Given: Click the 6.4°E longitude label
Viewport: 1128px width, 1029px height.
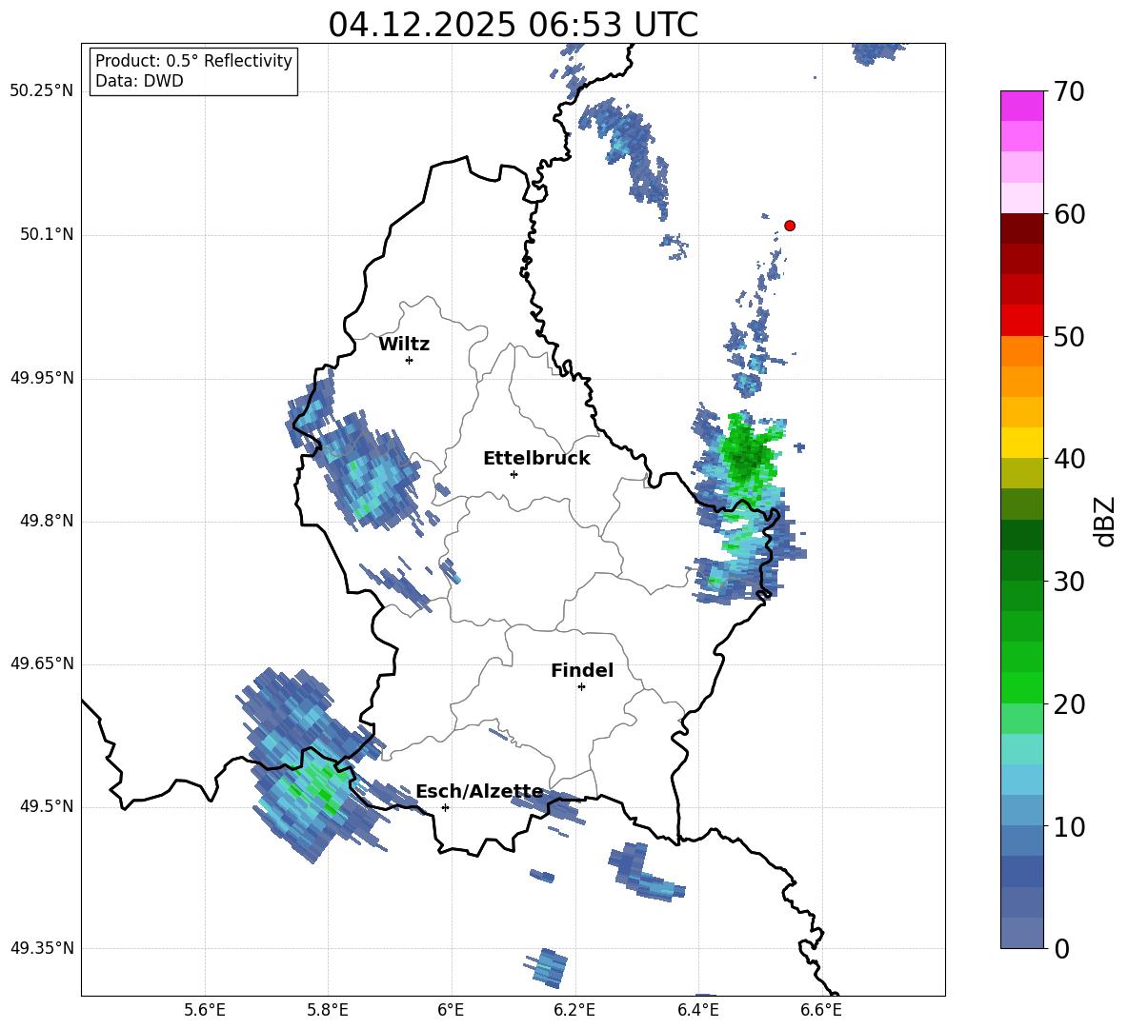Looking at the screenshot, I should (697, 1010).
